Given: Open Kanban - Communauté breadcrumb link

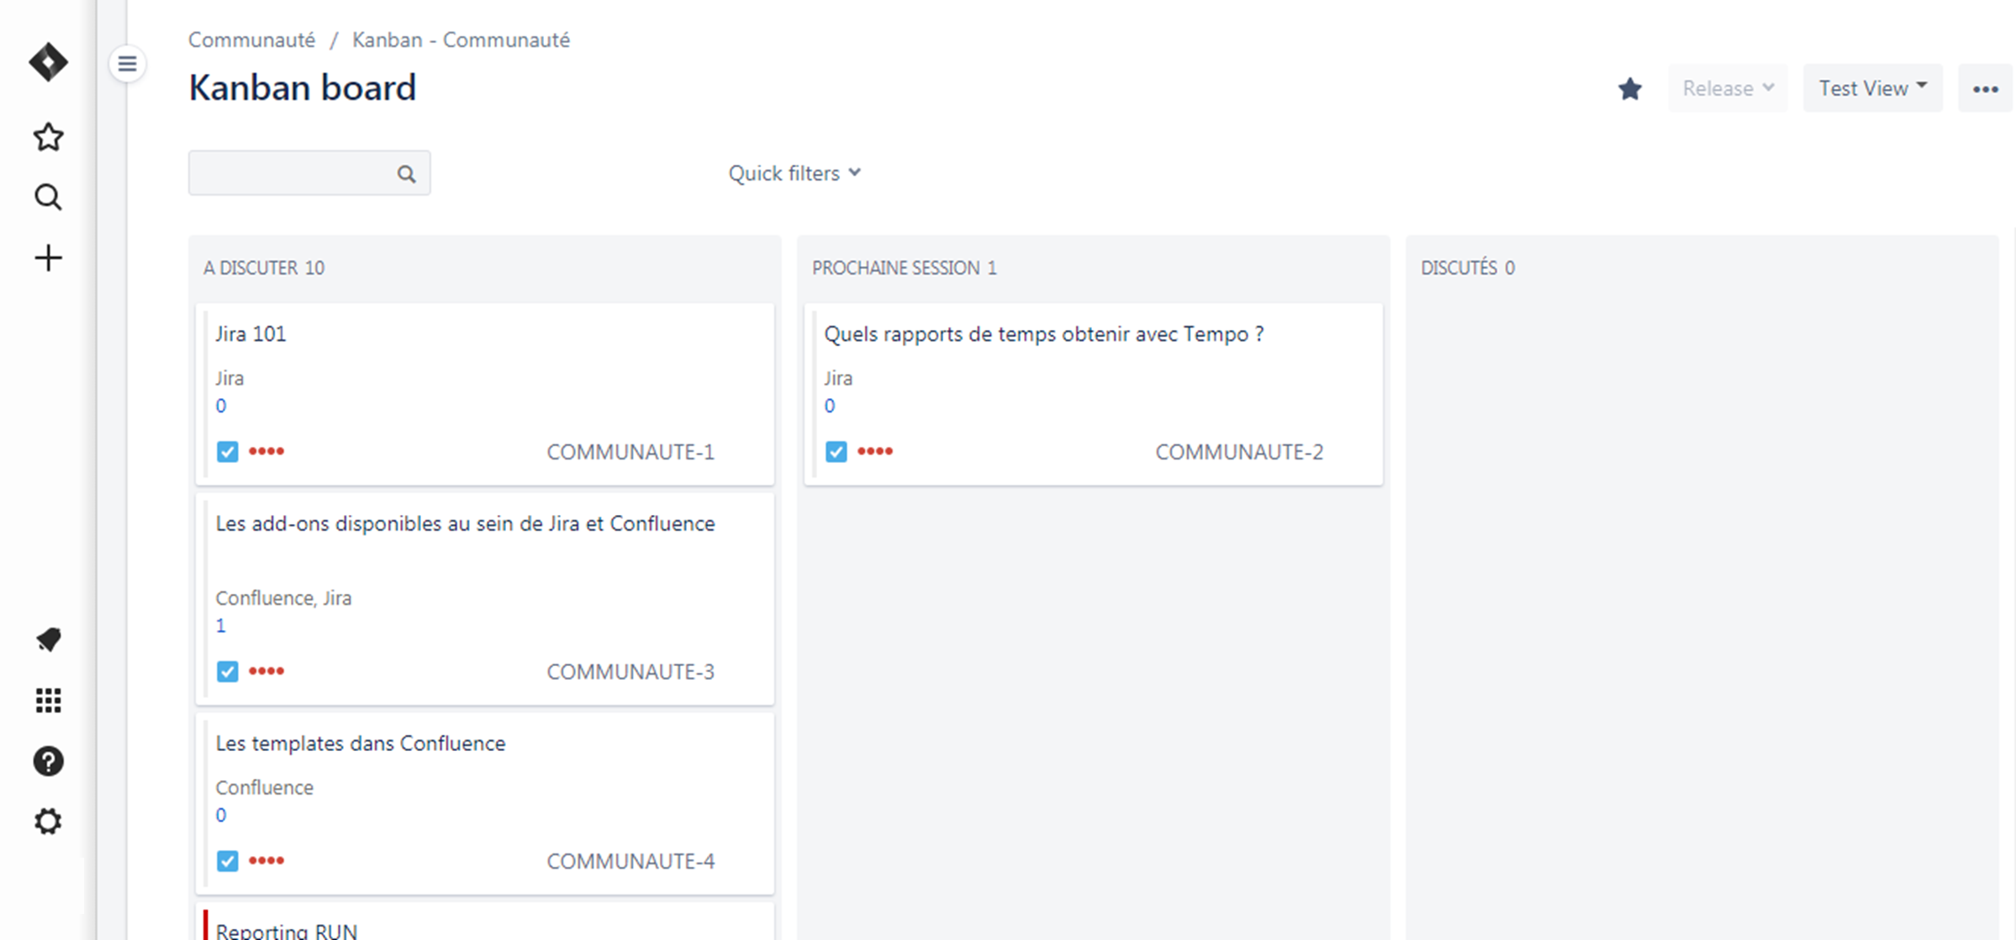Looking at the screenshot, I should click(x=461, y=39).
